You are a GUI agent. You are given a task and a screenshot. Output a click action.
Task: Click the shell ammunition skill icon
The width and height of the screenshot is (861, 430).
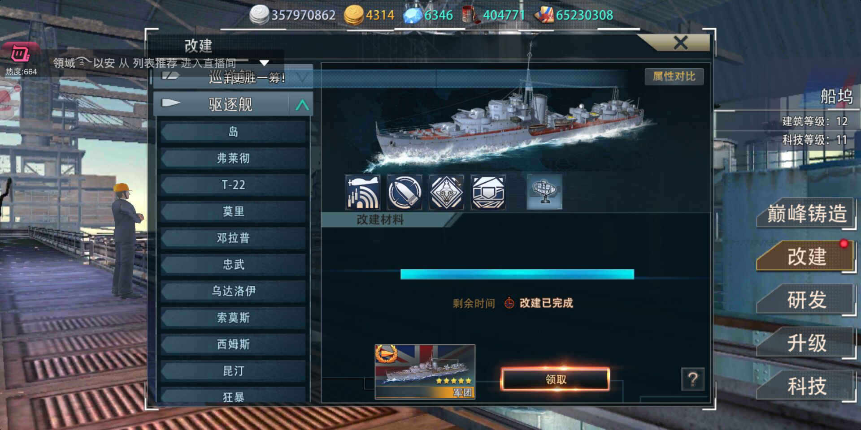pyautogui.click(x=404, y=192)
